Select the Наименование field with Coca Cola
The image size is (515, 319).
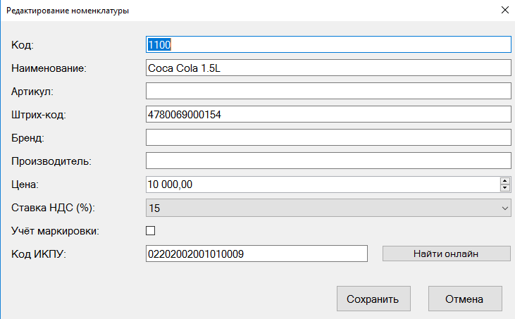(x=327, y=68)
